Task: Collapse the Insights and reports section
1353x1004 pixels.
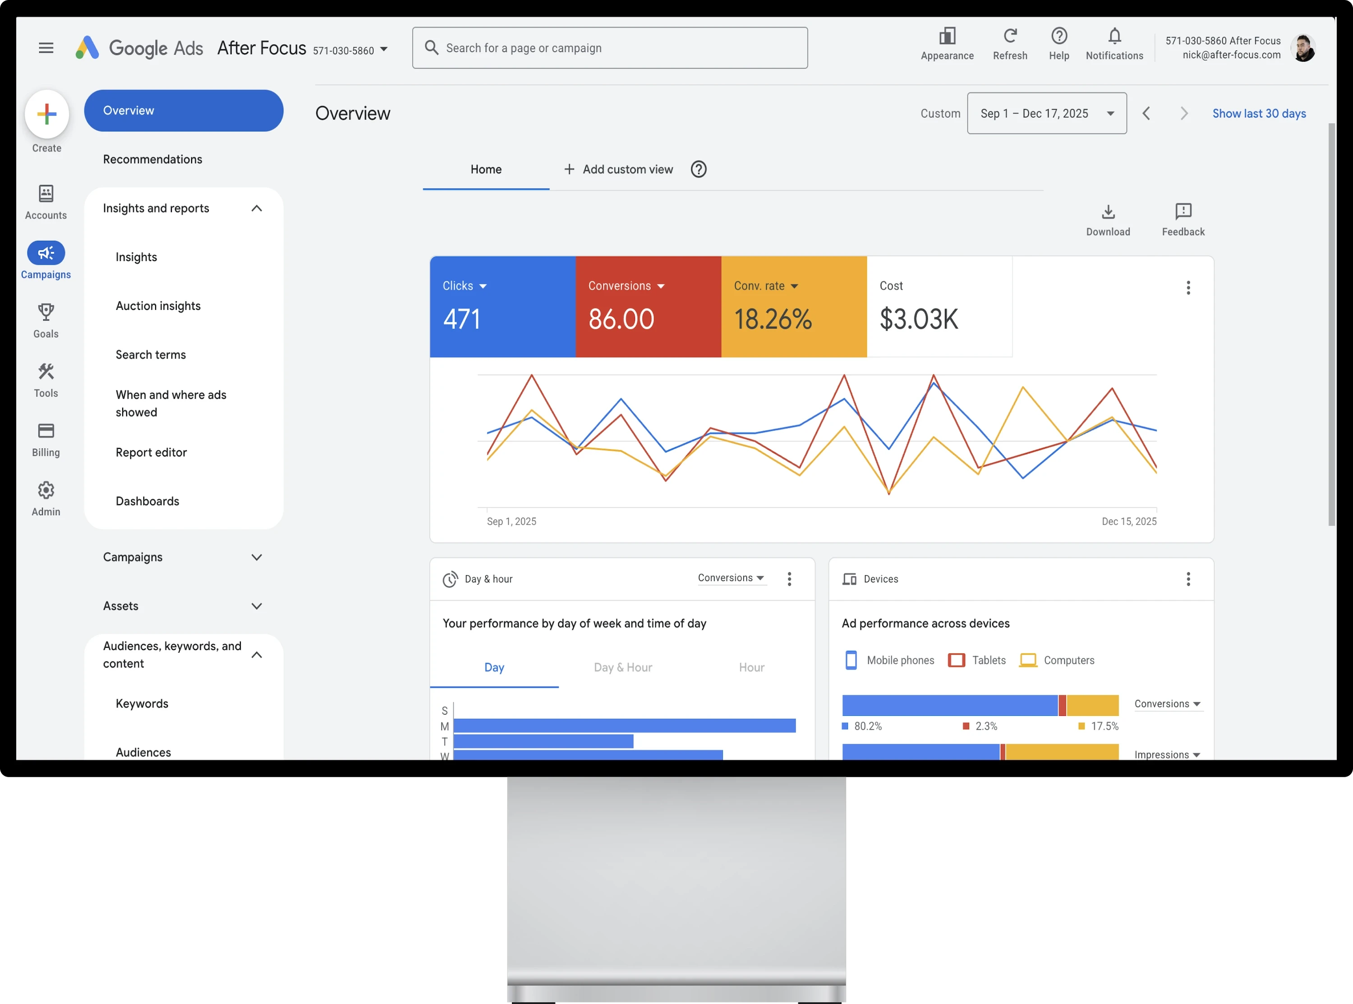Action: 256,208
